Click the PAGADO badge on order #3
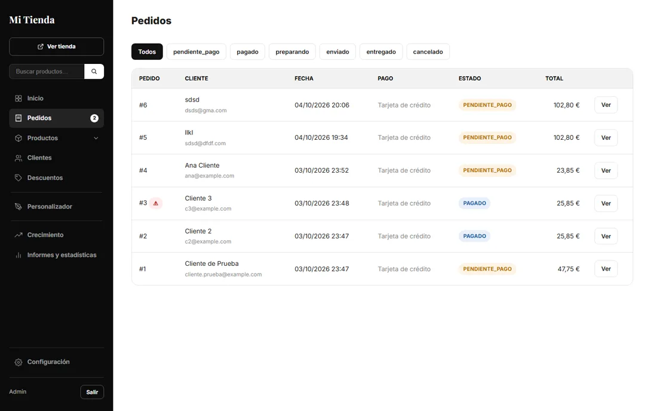The width and height of the screenshot is (657, 411). 474,203
